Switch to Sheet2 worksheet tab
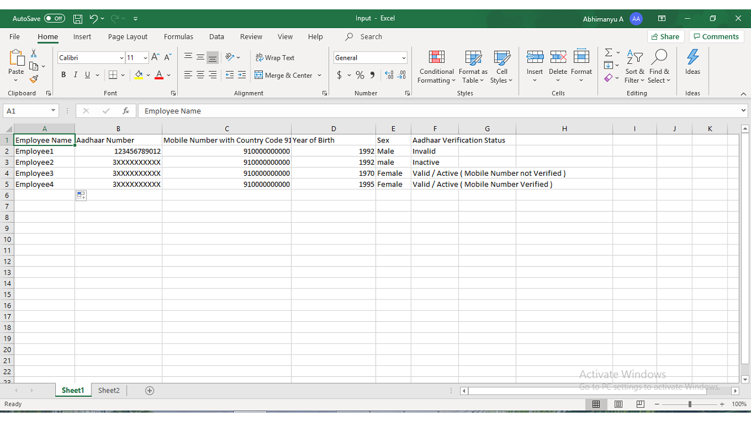Screen dimensions: 751x422 point(109,390)
